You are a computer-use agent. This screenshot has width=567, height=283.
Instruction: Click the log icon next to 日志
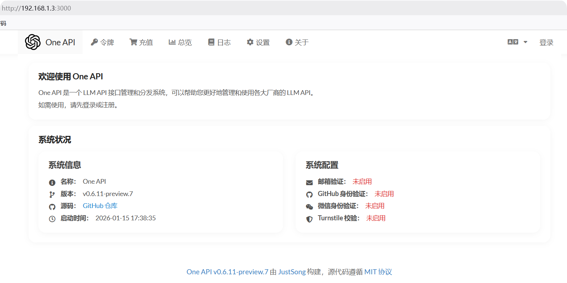click(x=211, y=42)
